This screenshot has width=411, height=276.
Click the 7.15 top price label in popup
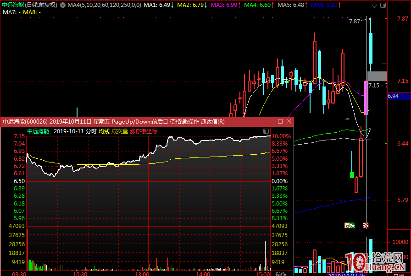tap(19, 136)
